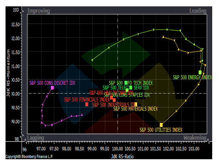This screenshot has height=166, width=219.
Task: Click the 100.00 x-axis tick value
Action: [x=118, y=149]
